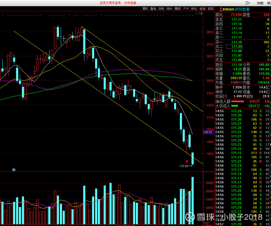Click the 泸州老窖 title text in header

[130, 3]
